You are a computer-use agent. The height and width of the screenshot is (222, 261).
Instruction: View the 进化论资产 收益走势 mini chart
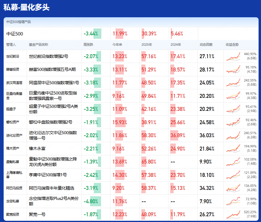(x=233, y=135)
